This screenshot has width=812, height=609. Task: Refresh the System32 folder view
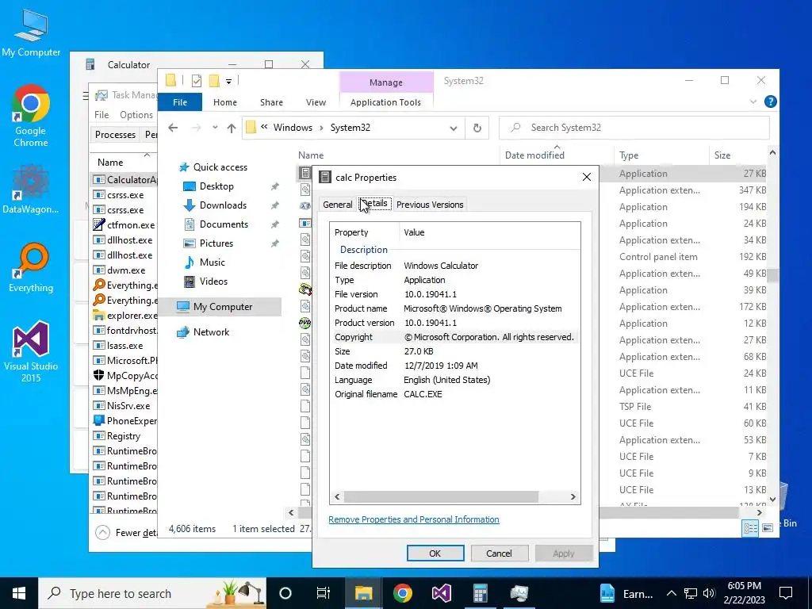477,128
